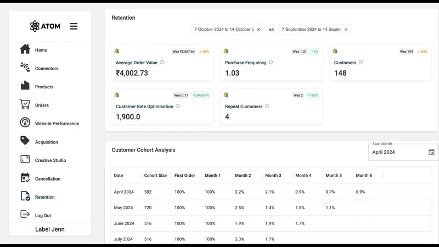Click cohort size value 720

click(148, 208)
